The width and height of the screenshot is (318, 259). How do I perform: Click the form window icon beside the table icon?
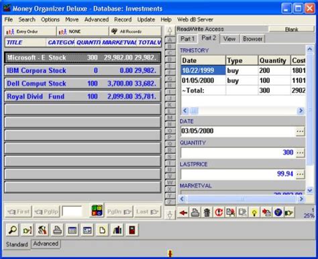87,230
